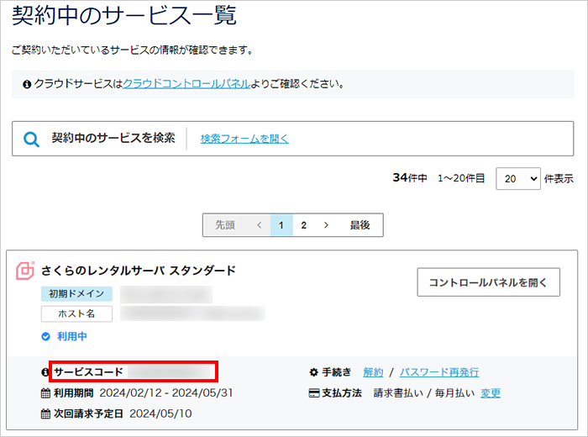Click 変更 link for payment method

click(491, 393)
